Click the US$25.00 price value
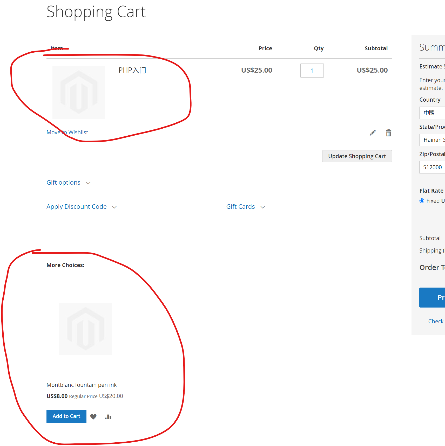Screen dimensions: 445x446 [x=257, y=70]
